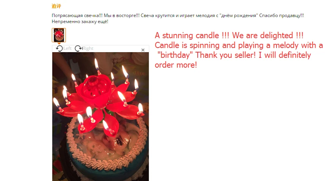Click the orange pointer triangle under the thumbnail
This screenshot has width=325, height=181.
pyautogui.click(x=59, y=43)
